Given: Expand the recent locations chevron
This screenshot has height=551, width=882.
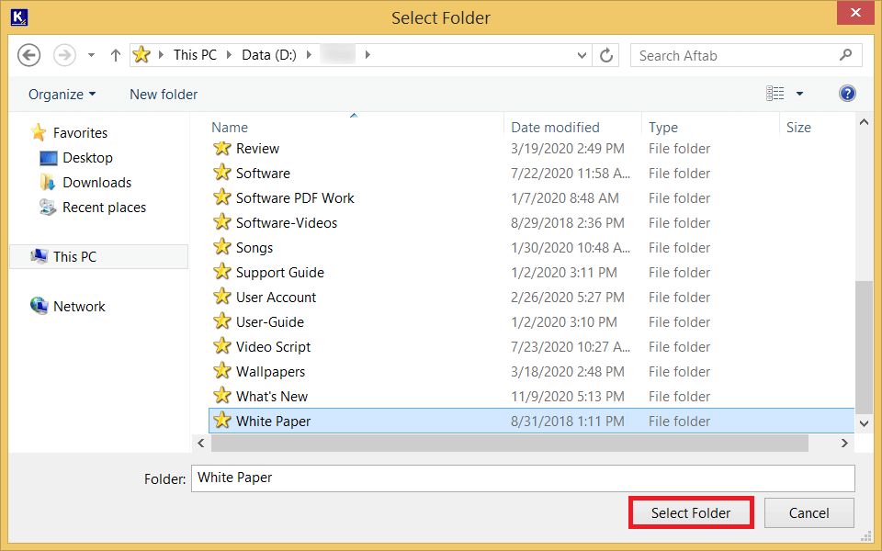Looking at the screenshot, I should pyautogui.click(x=89, y=55).
